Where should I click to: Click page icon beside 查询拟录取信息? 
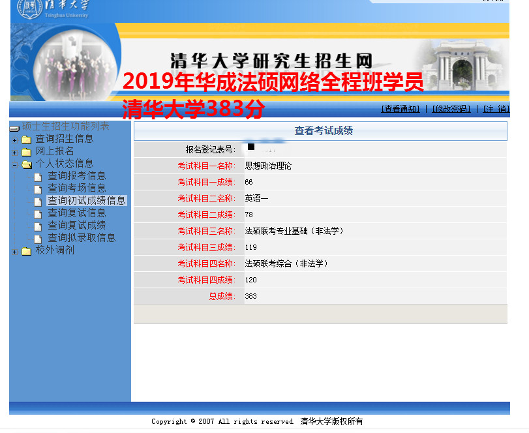click(x=38, y=239)
